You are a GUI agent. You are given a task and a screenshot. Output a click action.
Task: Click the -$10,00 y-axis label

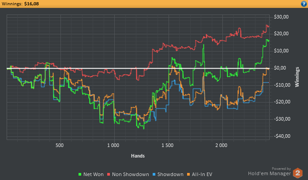click(282, 85)
